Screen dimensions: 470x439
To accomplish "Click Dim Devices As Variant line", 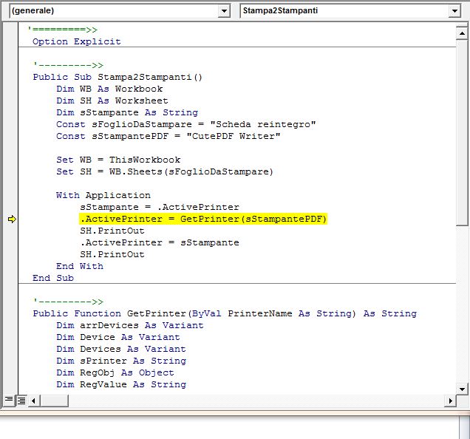I will (x=121, y=349).
